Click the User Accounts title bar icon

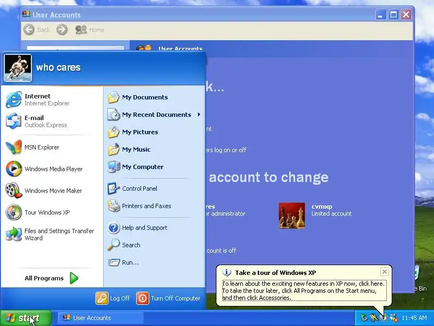(x=26, y=14)
